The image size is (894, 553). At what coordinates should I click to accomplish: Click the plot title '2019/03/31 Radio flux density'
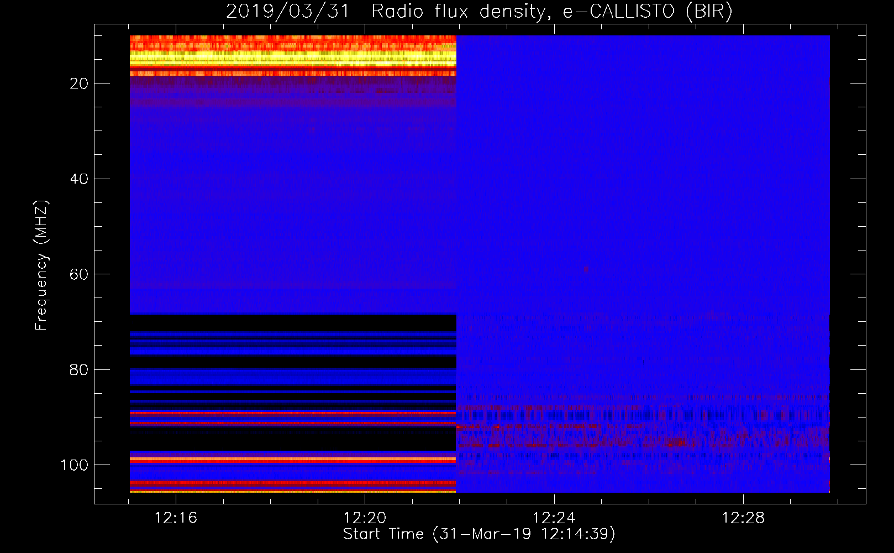480,11
